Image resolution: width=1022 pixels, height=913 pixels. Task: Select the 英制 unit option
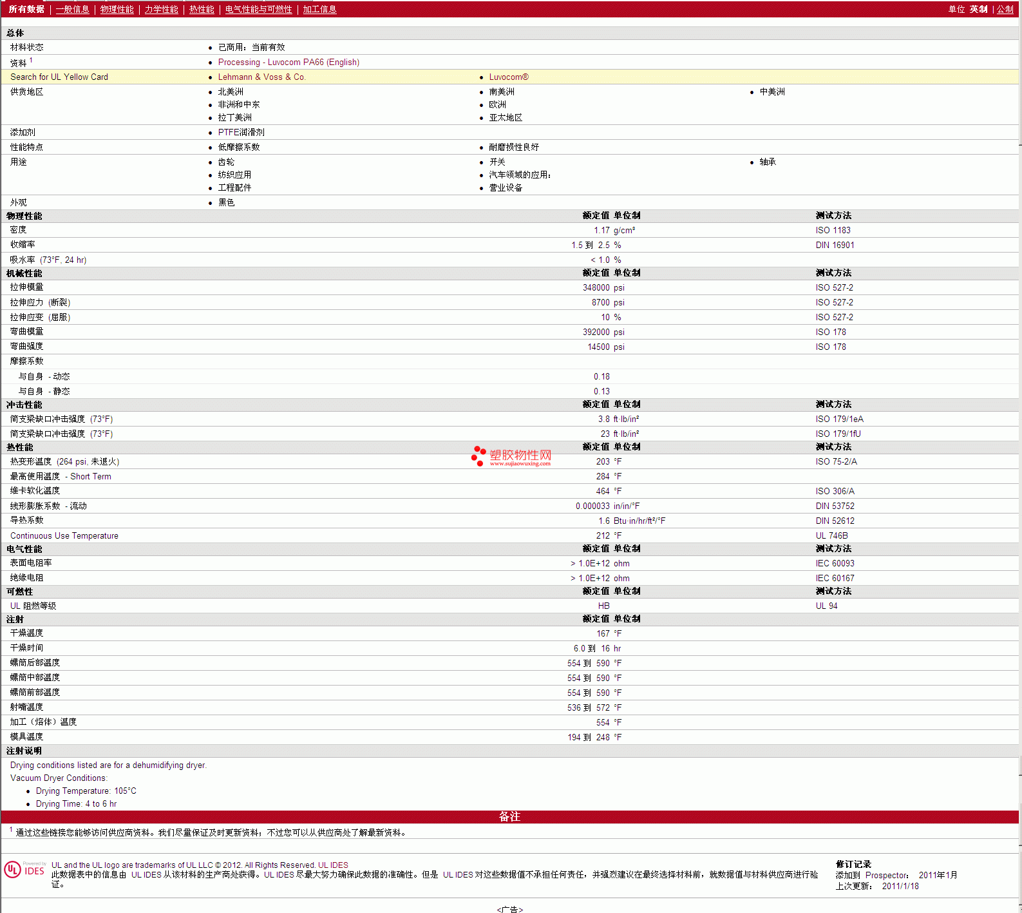point(978,9)
